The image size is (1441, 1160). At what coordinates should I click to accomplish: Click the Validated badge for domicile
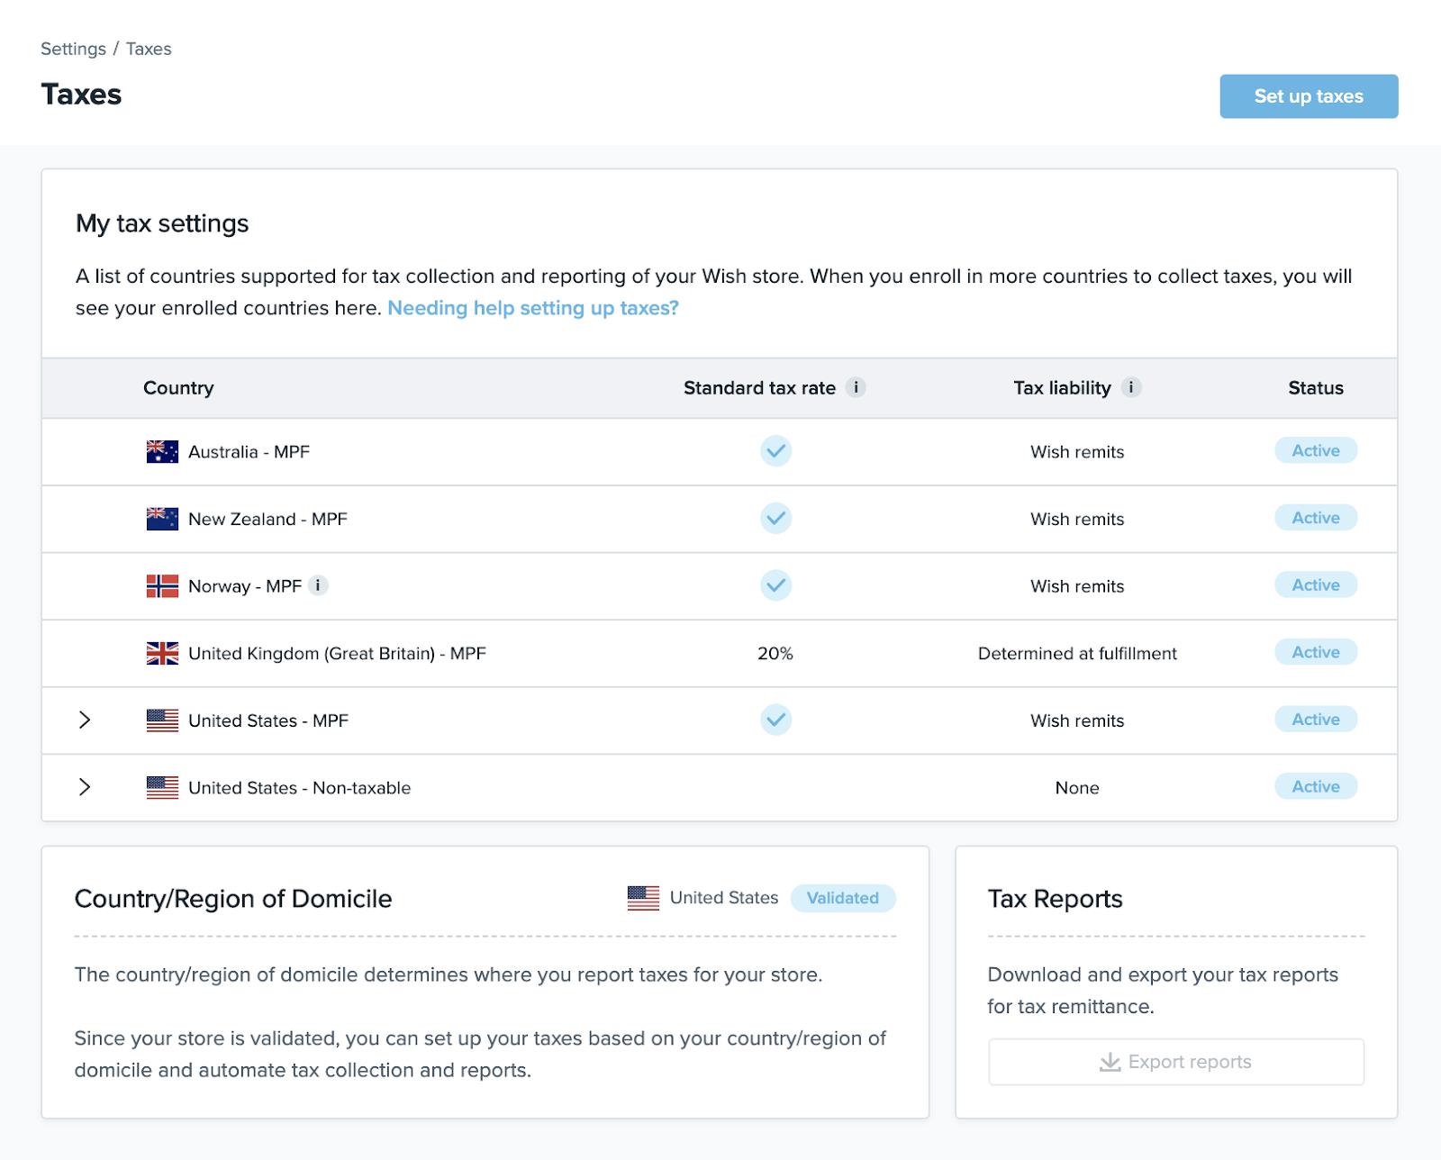pyautogui.click(x=842, y=898)
